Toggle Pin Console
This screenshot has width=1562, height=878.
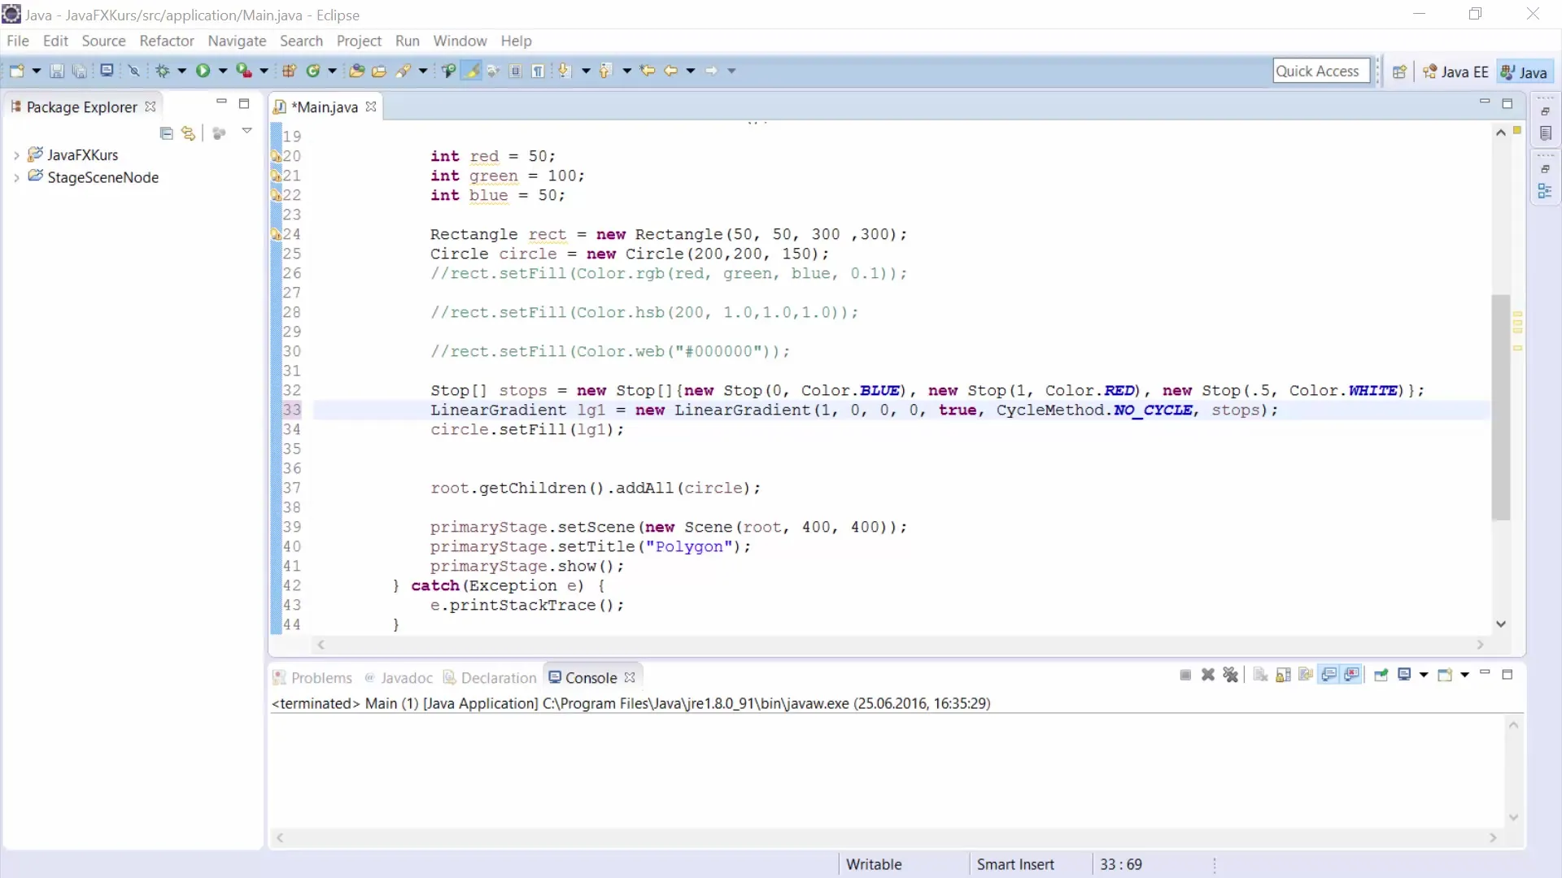(1381, 676)
